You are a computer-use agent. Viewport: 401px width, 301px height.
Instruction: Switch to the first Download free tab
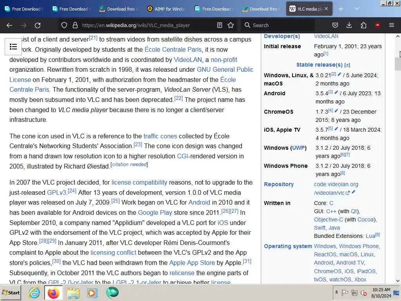[118, 9]
